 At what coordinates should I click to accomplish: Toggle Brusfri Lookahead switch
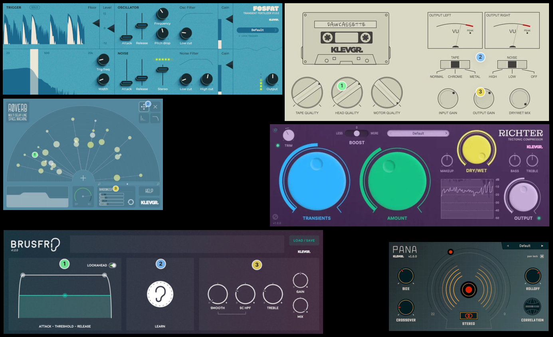113,265
